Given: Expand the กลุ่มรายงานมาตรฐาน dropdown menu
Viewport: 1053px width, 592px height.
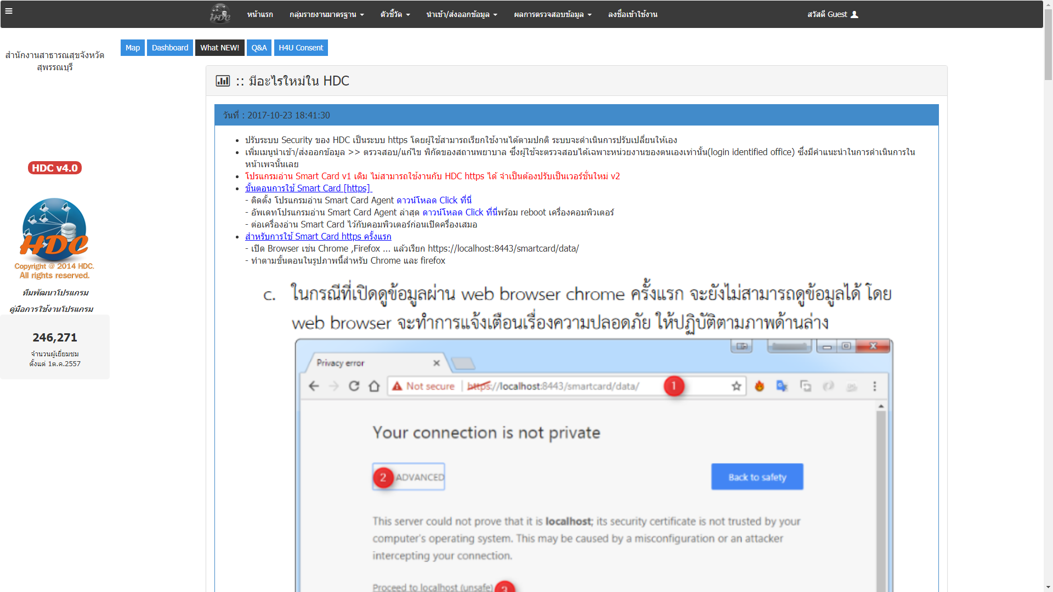Looking at the screenshot, I should (326, 15).
